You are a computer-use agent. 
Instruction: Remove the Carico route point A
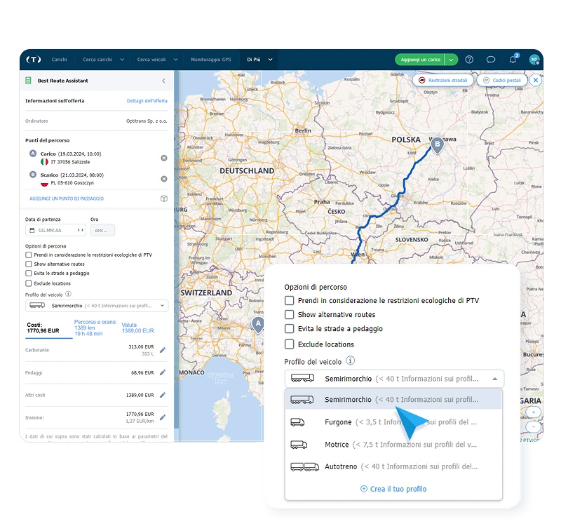point(164,158)
